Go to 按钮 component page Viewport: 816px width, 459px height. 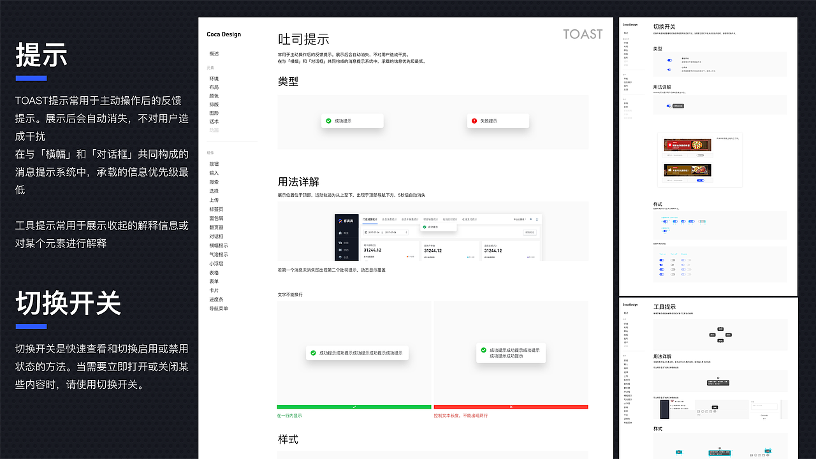point(214,164)
